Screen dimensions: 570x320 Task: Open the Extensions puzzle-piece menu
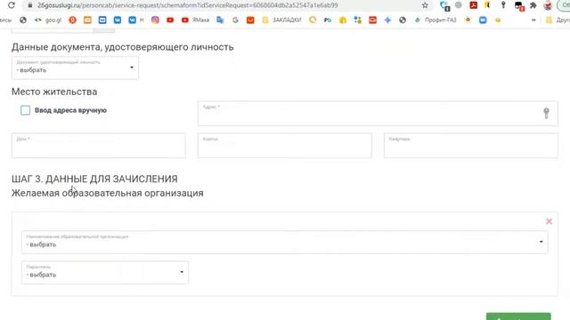(533, 5)
